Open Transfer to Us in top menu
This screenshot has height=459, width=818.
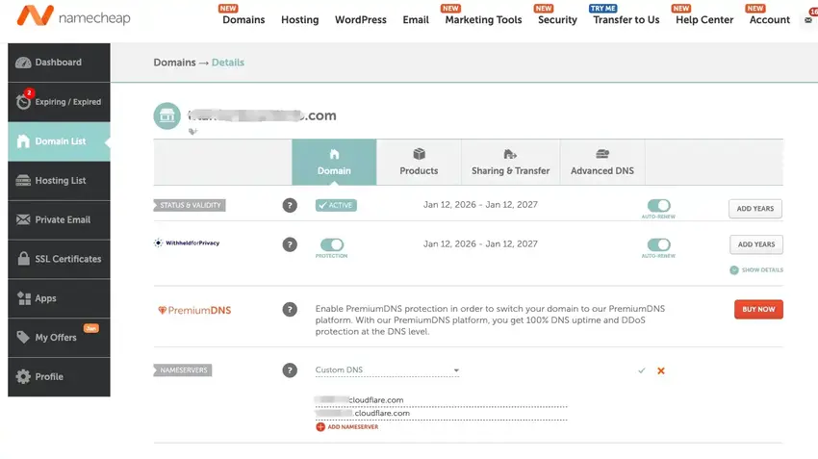pyautogui.click(x=626, y=20)
